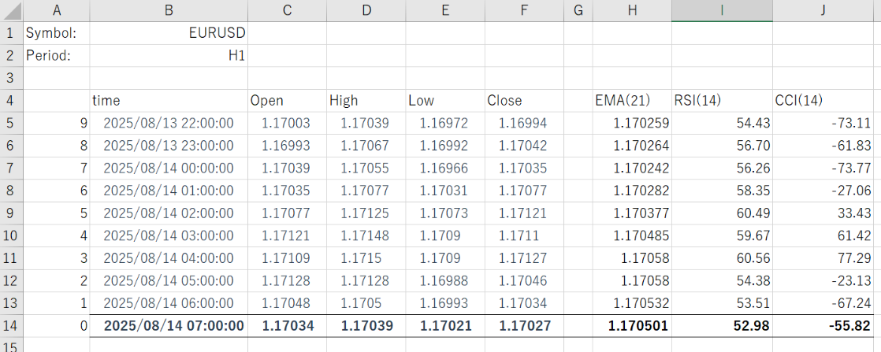Image resolution: width=881 pixels, height=352 pixels.
Task: Select the "Symbol:" label cell
Action: [x=57, y=33]
